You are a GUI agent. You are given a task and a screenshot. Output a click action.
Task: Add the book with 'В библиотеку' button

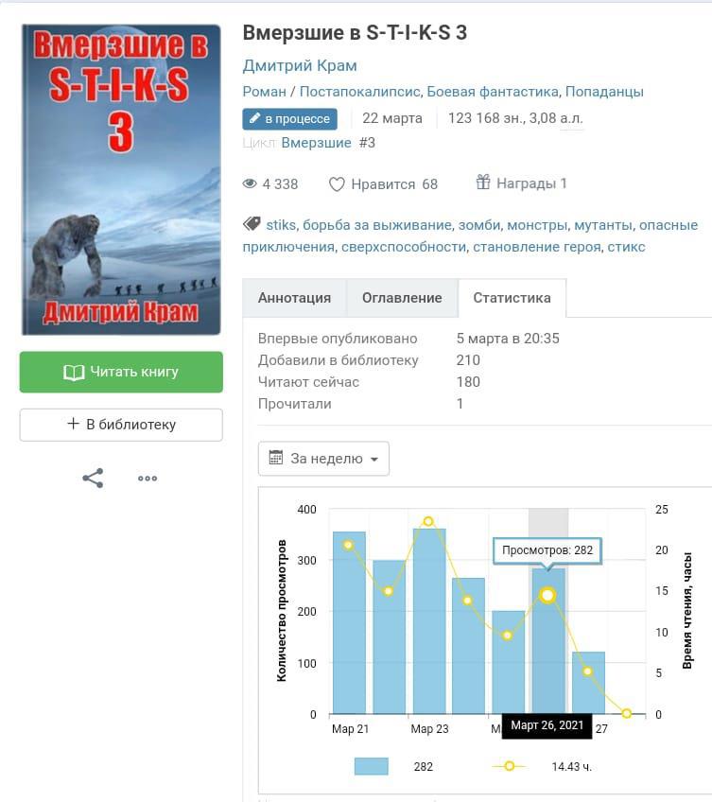pyautogui.click(x=121, y=425)
